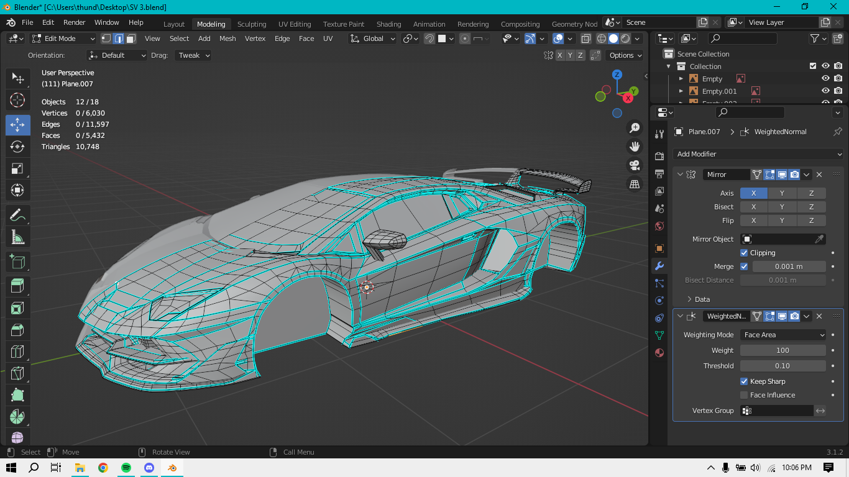Uncheck the Clipping checkbox
This screenshot has height=477, width=849.
pyautogui.click(x=744, y=253)
